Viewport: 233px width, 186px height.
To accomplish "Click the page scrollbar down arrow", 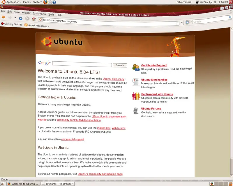I will [232, 176].
